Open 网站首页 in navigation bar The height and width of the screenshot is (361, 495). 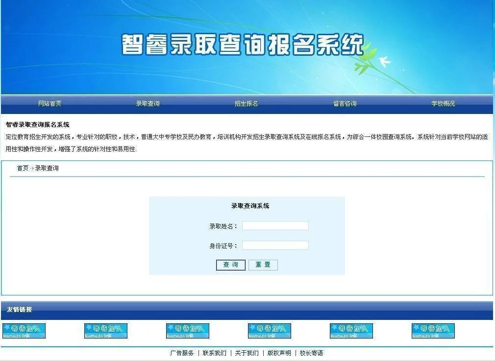click(50, 104)
